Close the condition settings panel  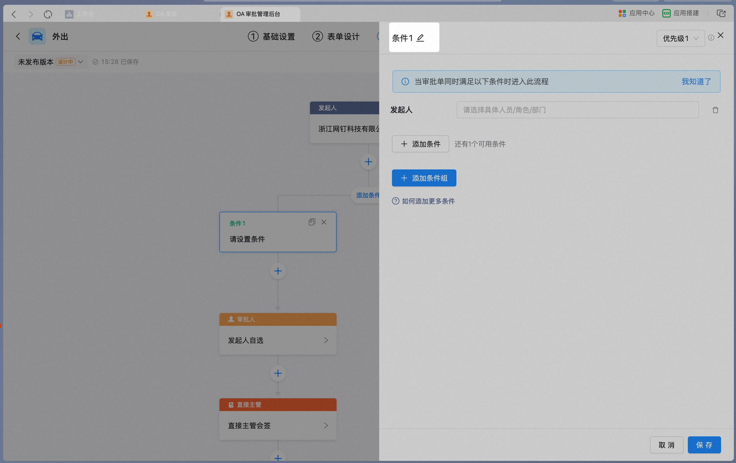click(720, 35)
